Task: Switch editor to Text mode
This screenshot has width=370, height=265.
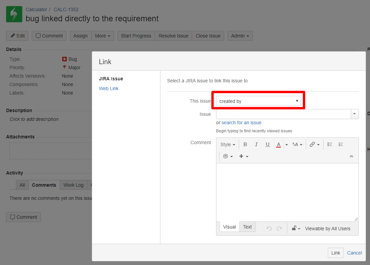Action: tap(247, 227)
